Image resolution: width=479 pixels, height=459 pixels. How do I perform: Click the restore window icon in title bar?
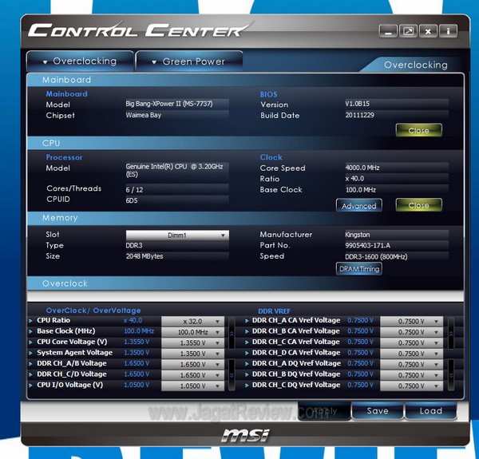[408, 31]
